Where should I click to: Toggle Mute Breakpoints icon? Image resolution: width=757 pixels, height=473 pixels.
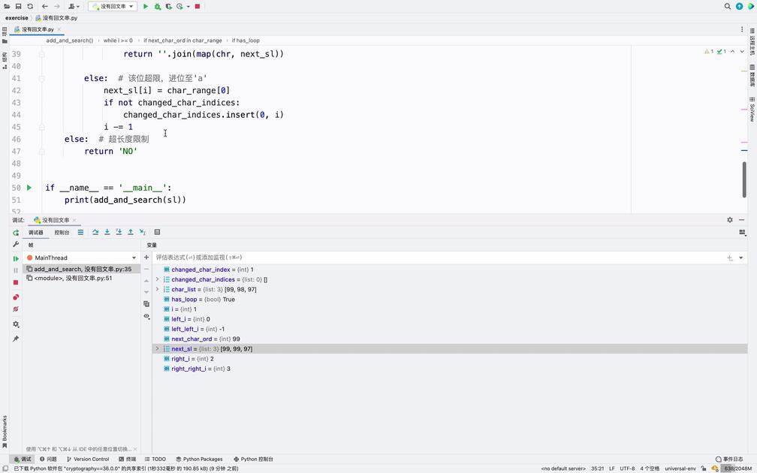coord(16,309)
